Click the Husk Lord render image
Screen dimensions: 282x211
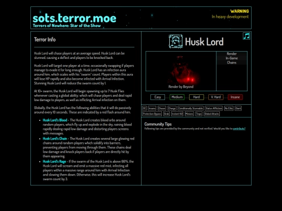pos(181,71)
